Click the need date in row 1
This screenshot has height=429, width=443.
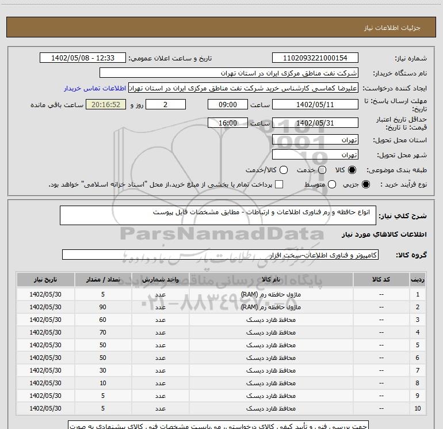tap(45, 294)
